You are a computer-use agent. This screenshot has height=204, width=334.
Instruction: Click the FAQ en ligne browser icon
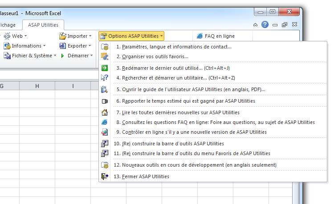click(200, 36)
